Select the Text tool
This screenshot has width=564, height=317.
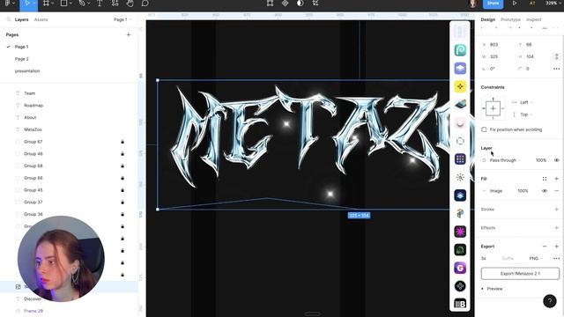[x=100, y=4]
